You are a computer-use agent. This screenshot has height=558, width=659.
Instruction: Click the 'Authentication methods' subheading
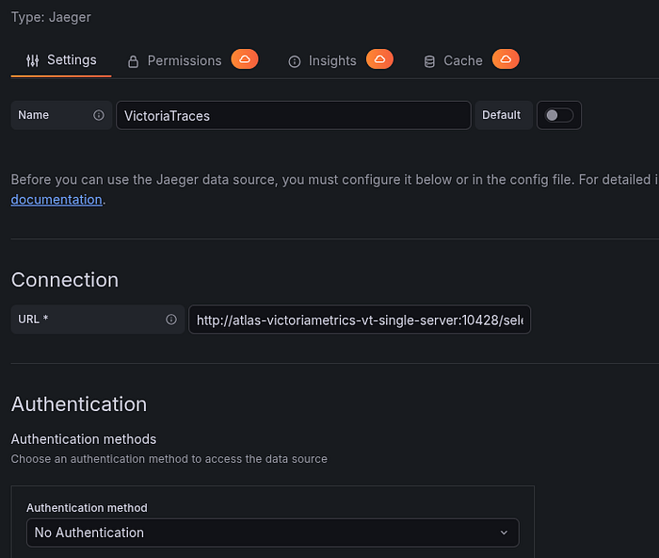point(84,439)
